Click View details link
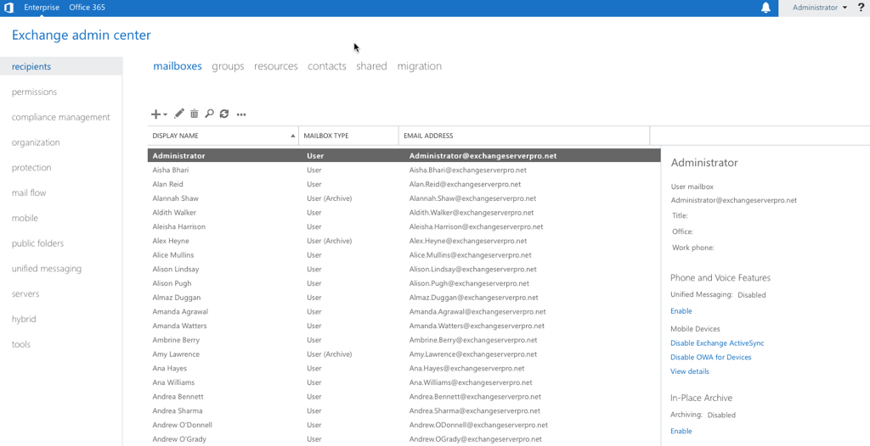 coord(690,371)
